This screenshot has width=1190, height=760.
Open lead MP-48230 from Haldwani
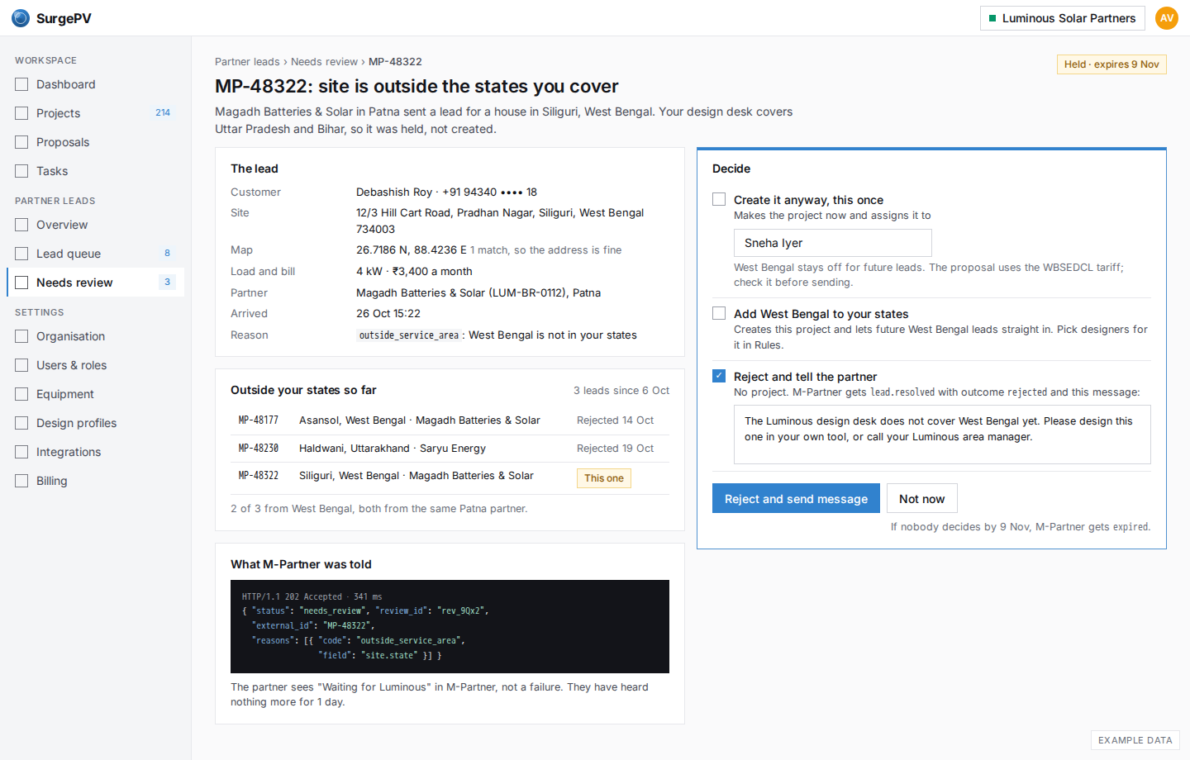pyautogui.click(x=450, y=449)
